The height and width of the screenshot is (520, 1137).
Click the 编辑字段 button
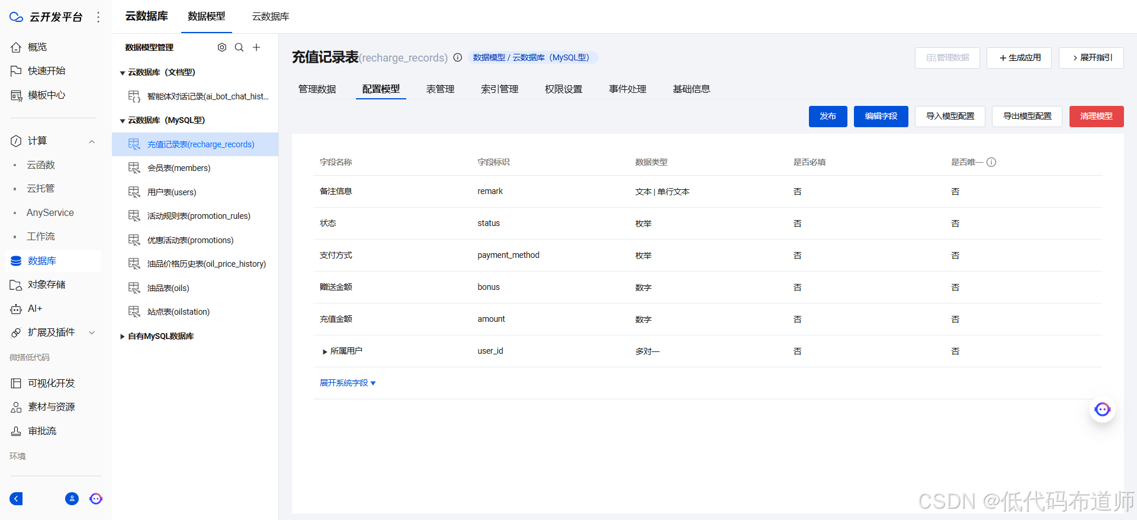[881, 117]
